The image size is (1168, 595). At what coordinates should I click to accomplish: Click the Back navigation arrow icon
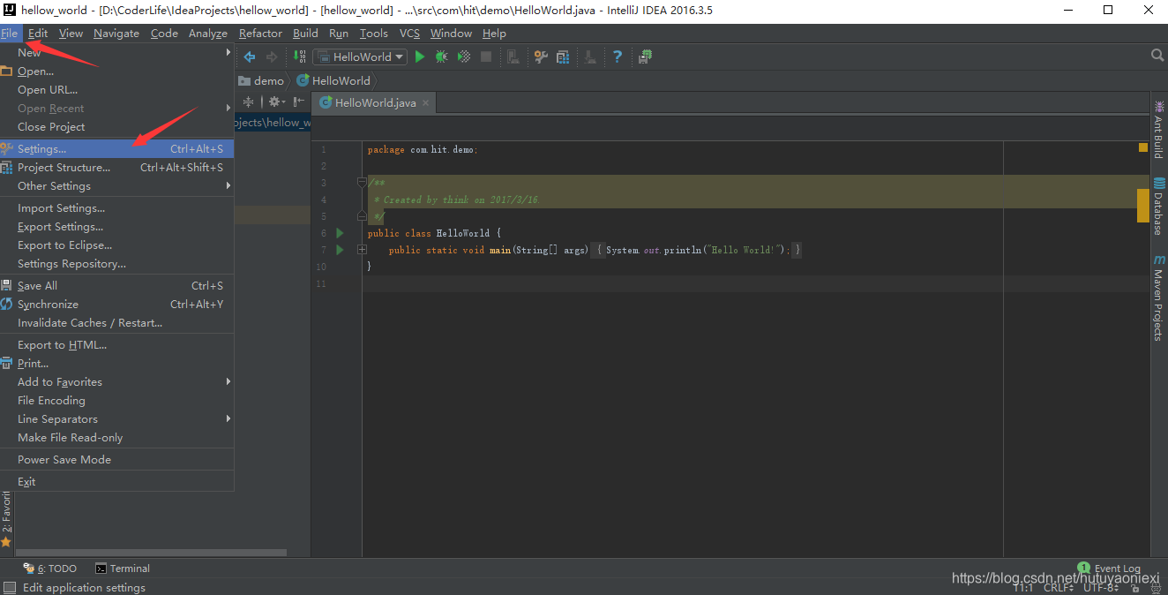[250, 56]
